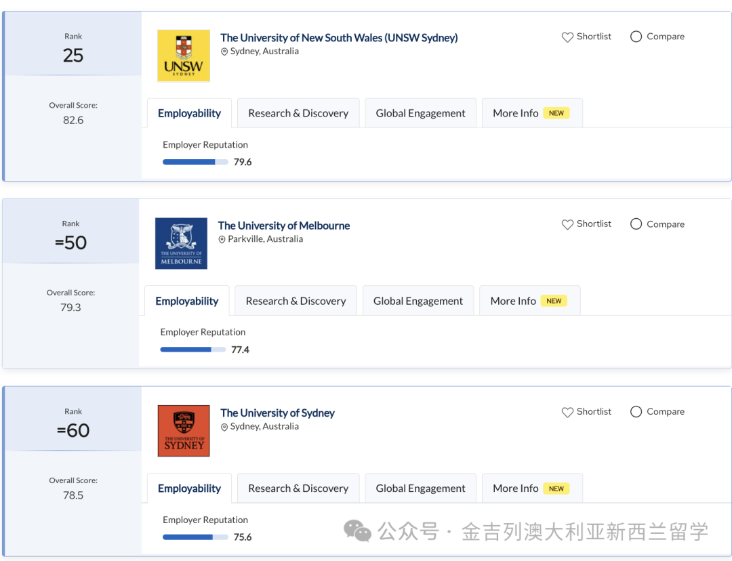Click the UNSW Sydney logo
Screen dimensions: 732x561
(183, 56)
